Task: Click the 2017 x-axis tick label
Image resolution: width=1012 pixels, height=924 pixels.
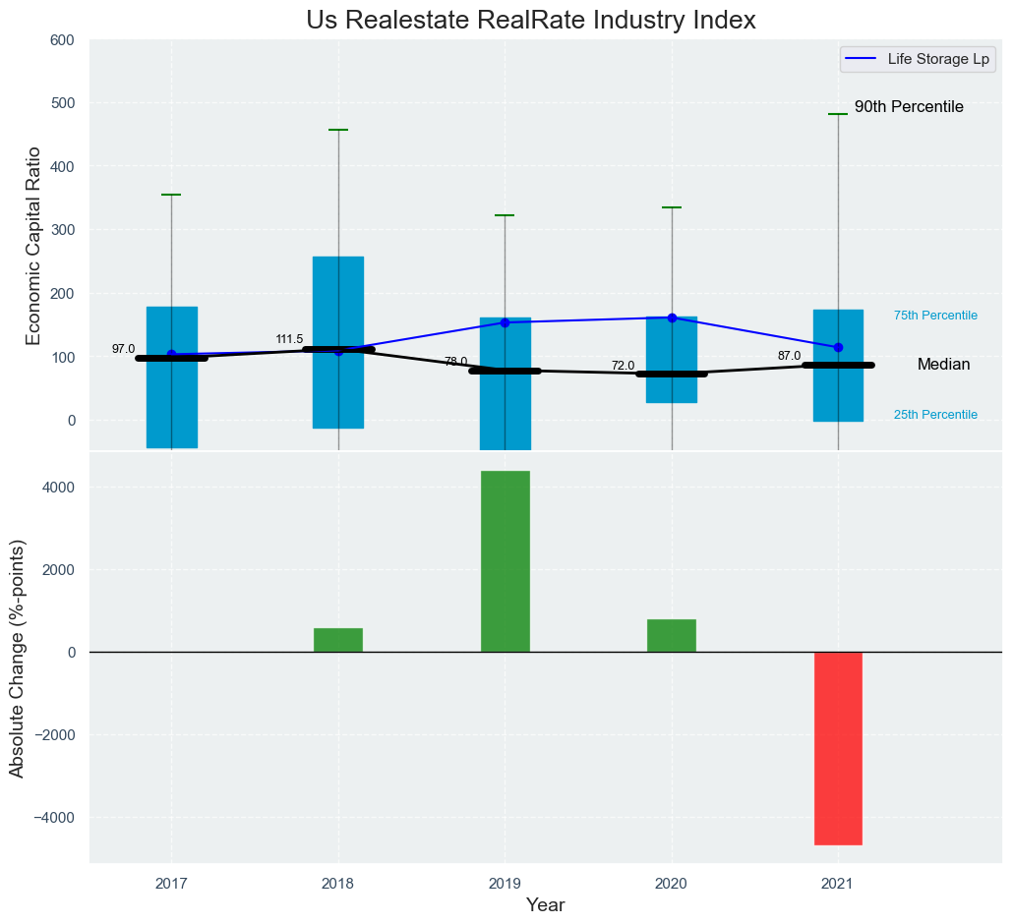Action: (x=171, y=884)
